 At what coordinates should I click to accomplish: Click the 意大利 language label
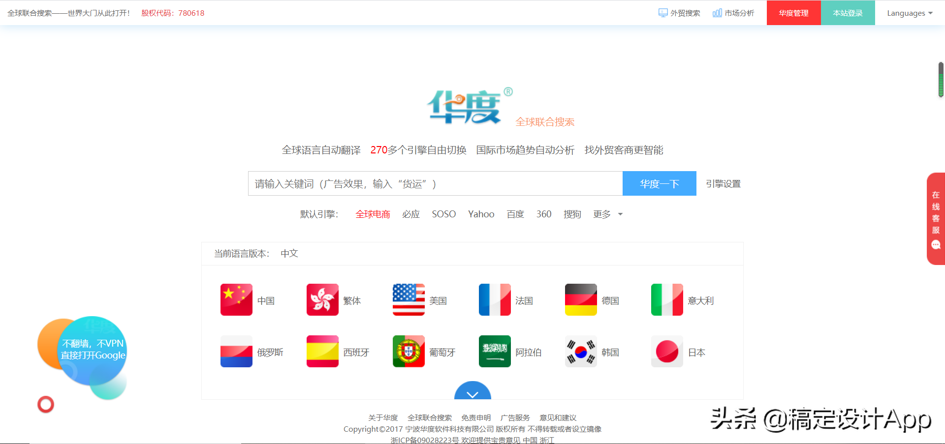click(701, 300)
